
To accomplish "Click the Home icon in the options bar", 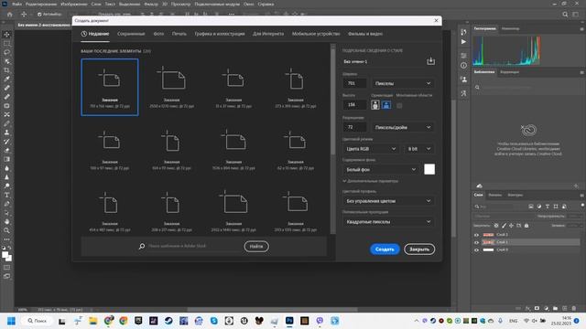I will pyautogui.click(x=10, y=15).
